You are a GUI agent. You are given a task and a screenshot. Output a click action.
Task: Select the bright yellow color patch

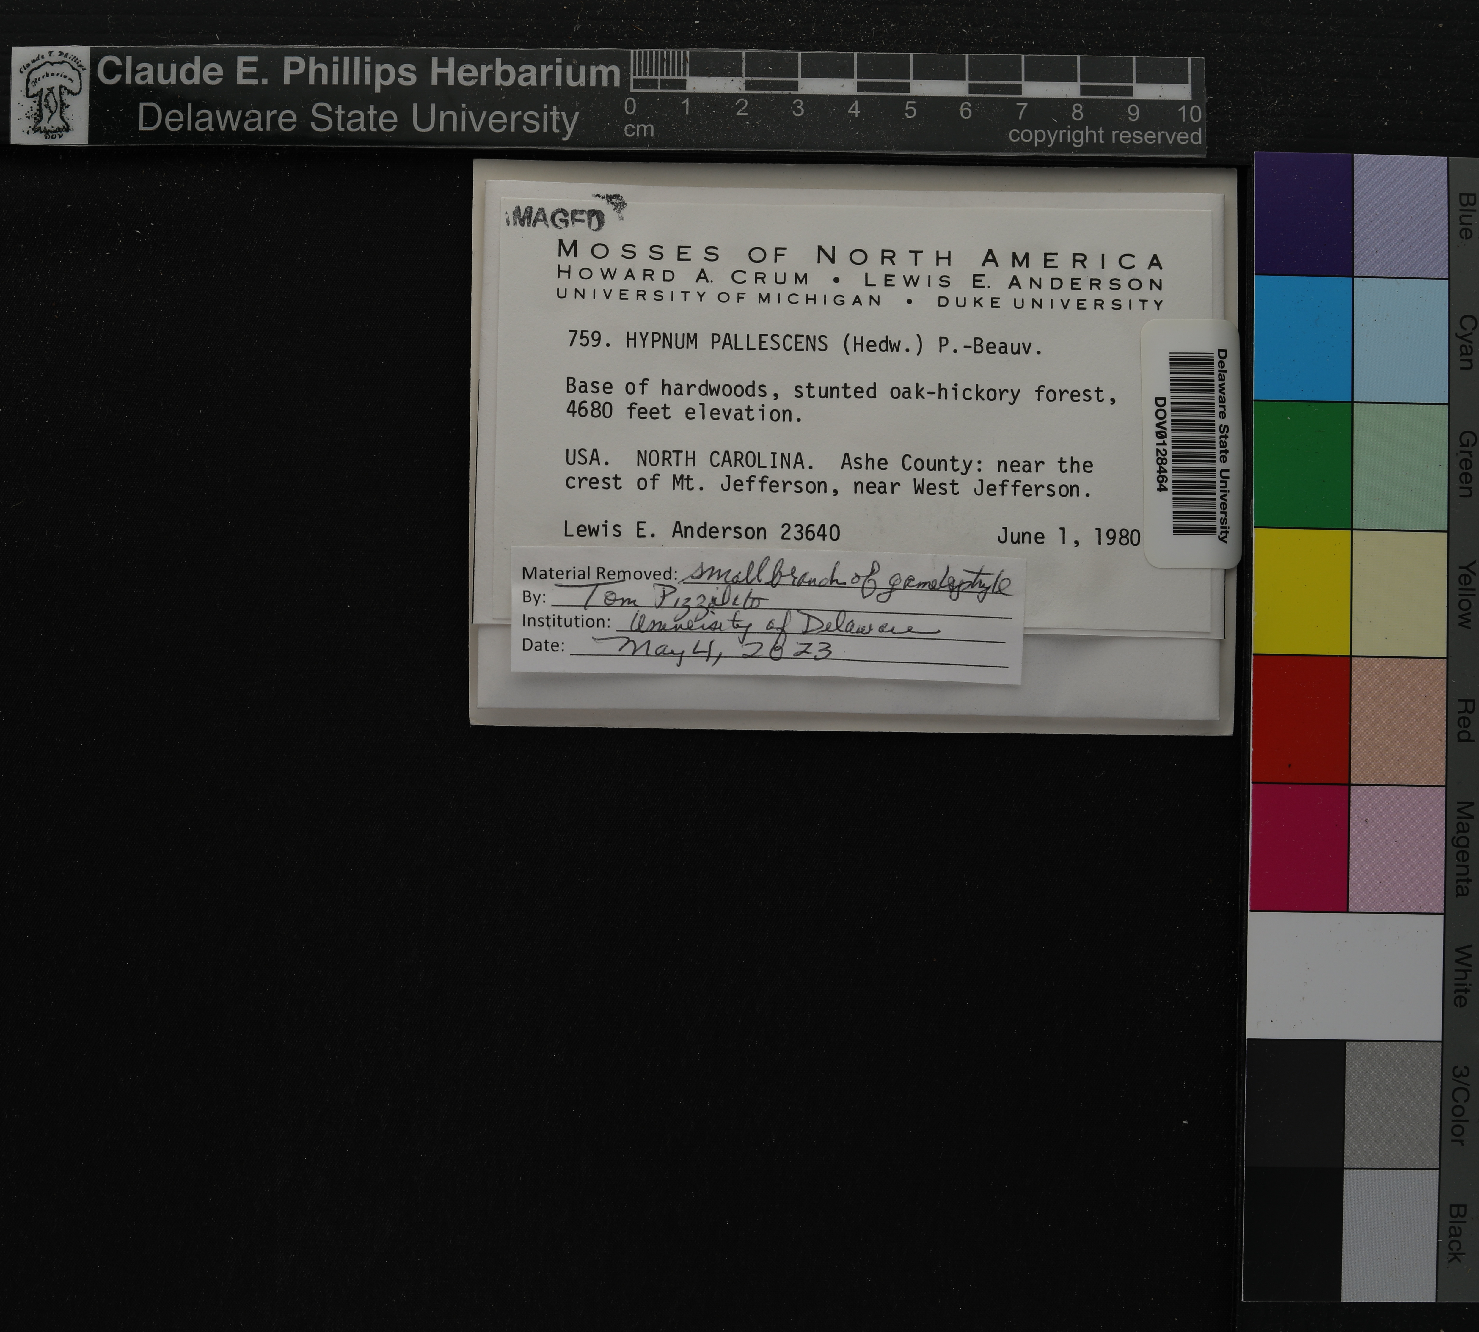click(x=1302, y=591)
